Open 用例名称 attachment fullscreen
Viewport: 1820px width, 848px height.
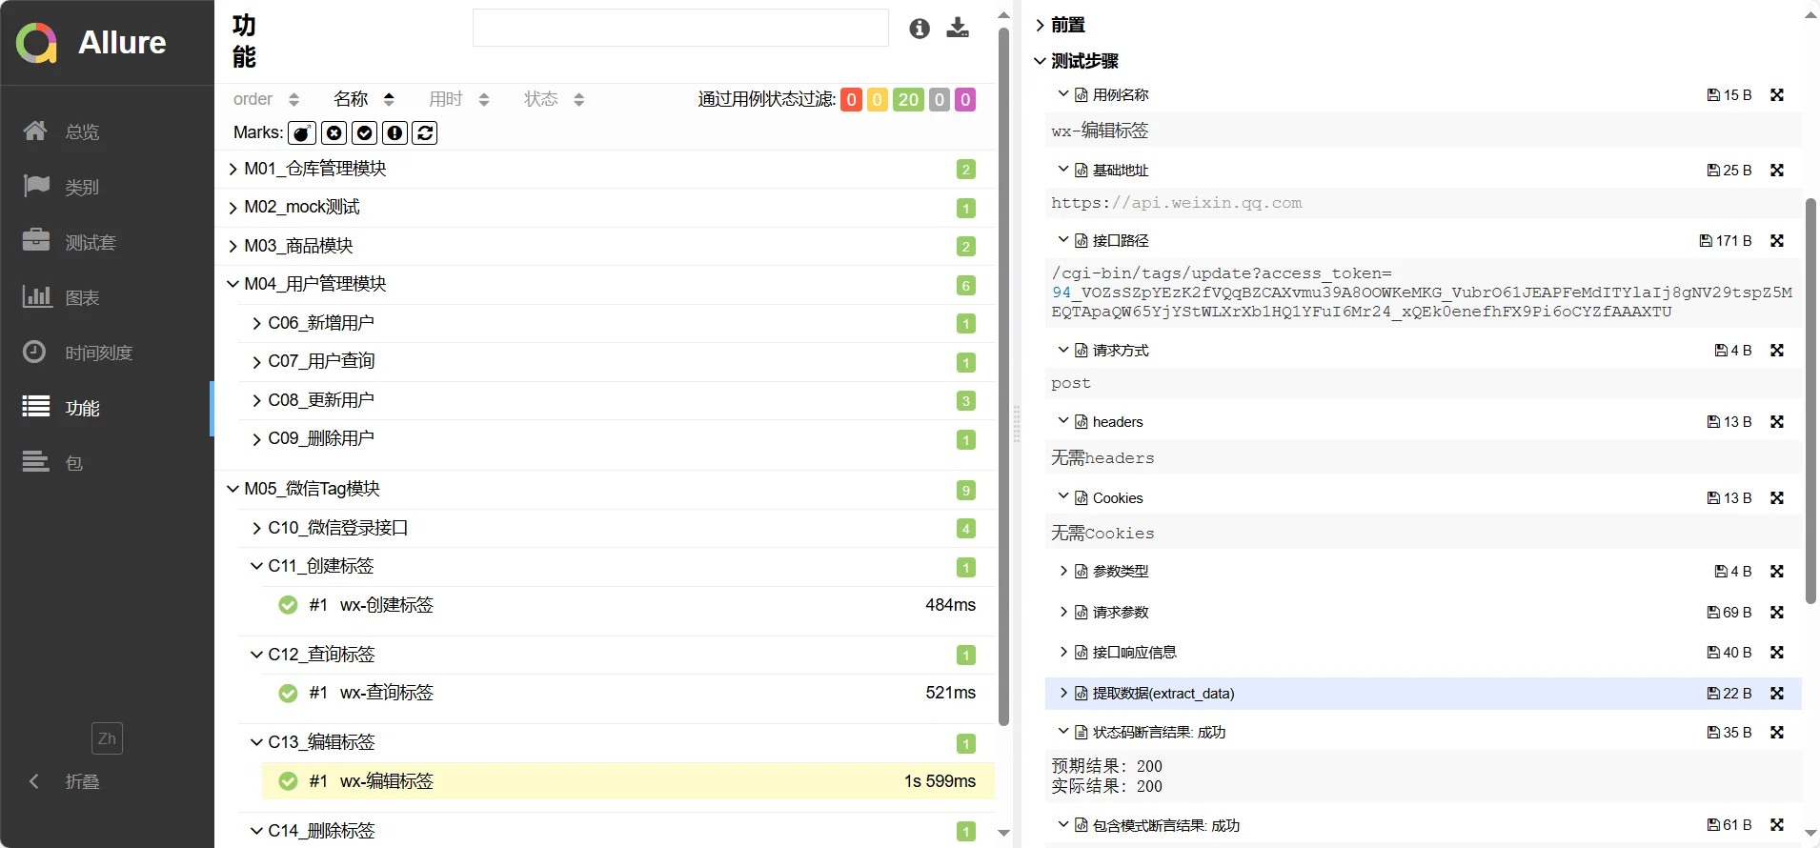1777,95
